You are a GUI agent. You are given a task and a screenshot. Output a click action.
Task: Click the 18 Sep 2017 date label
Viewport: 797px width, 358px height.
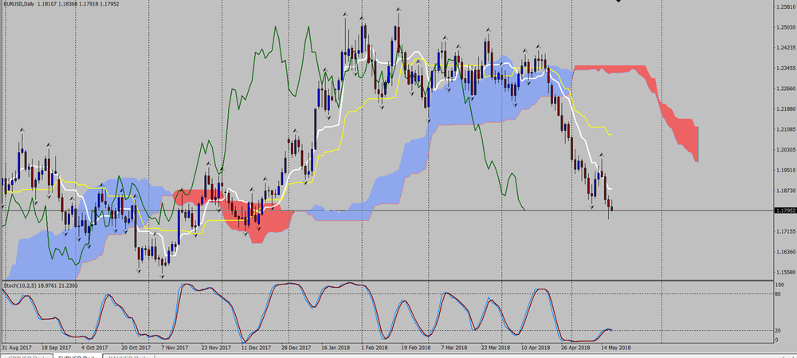click(56, 348)
